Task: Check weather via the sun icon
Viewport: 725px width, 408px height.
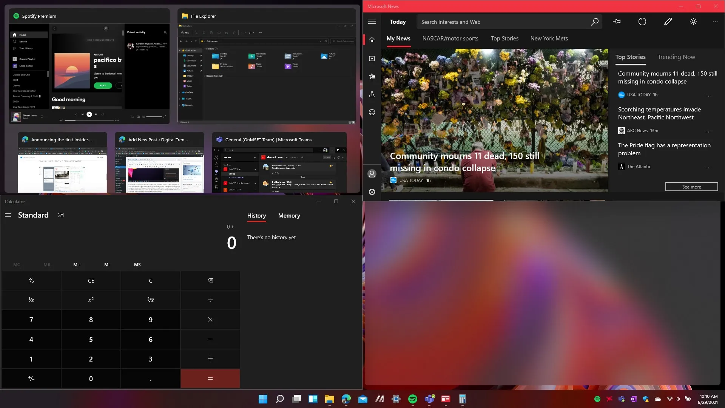Action: [693, 22]
